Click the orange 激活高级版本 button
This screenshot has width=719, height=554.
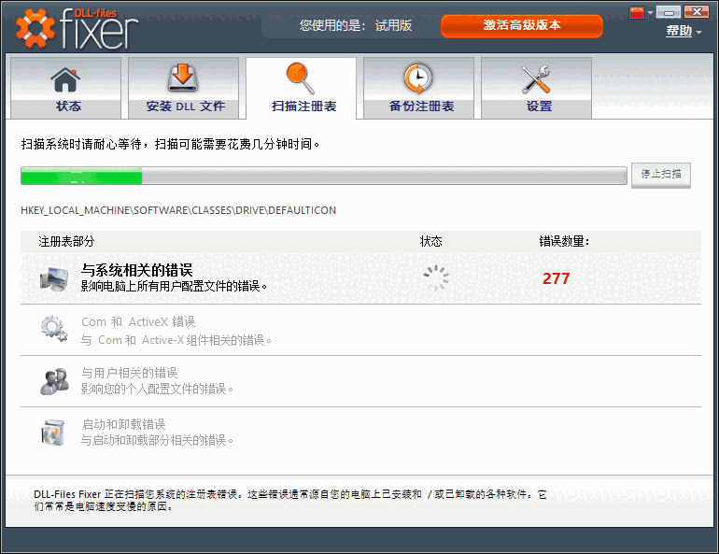(x=522, y=25)
